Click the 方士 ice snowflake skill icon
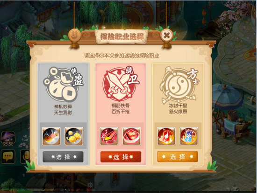The image size is (257, 193). [189, 136]
